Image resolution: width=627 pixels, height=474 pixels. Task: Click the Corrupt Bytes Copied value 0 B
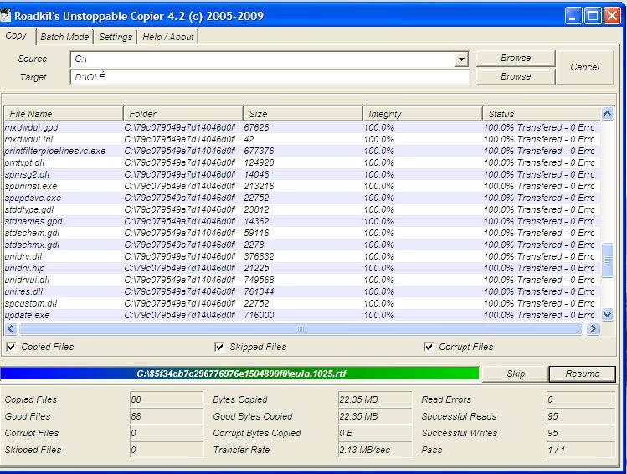point(375,433)
